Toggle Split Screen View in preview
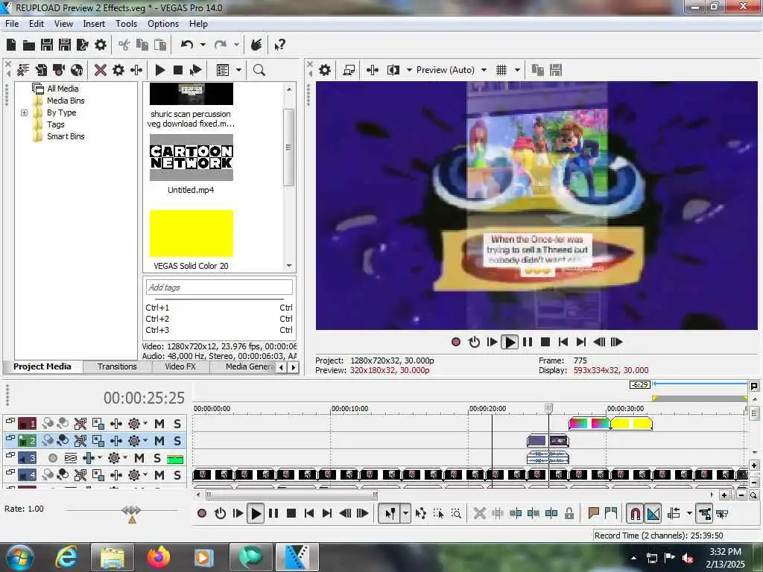 pyautogui.click(x=393, y=70)
